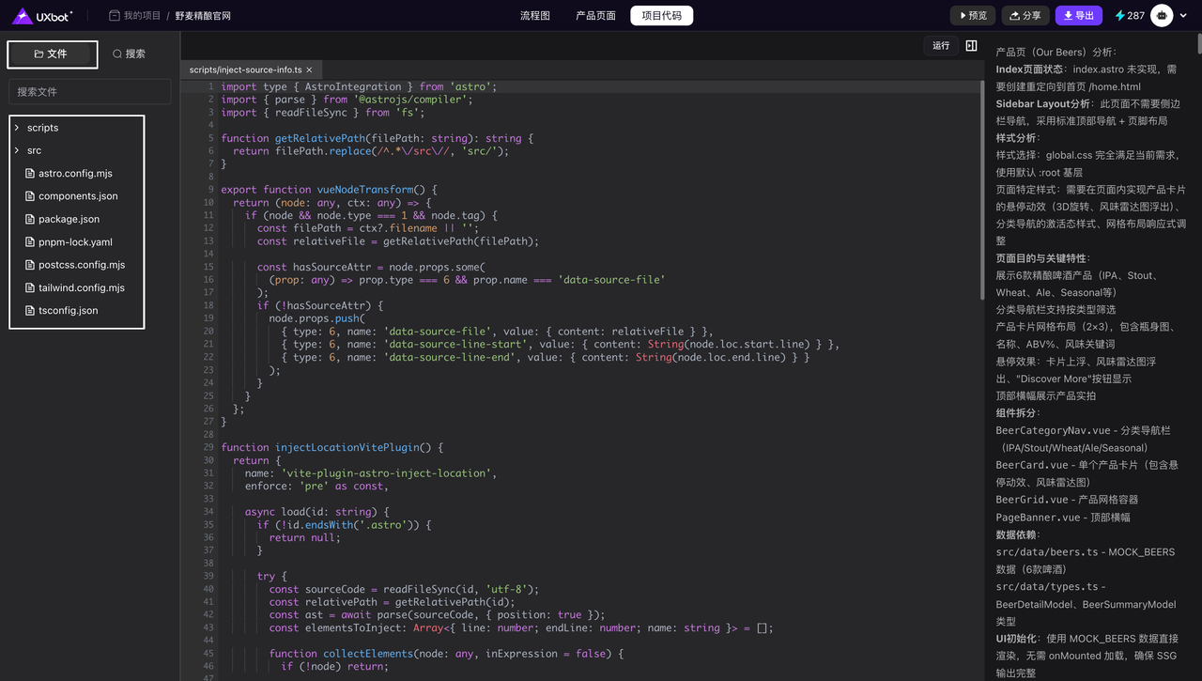Expand the src folder
The width and height of the screenshot is (1202, 681).
click(x=34, y=150)
